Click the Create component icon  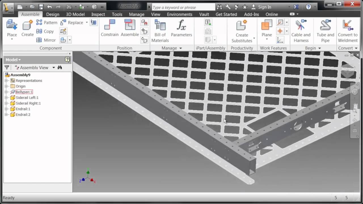point(28,25)
